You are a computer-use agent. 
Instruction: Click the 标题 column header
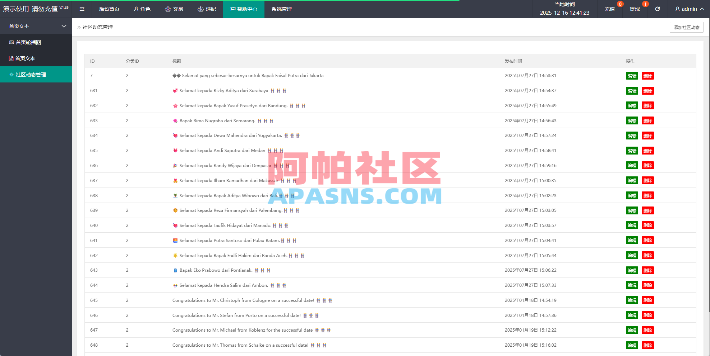point(177,61)
